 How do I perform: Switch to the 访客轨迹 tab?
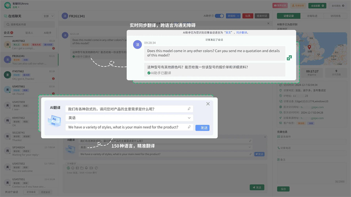coord(312,16)
